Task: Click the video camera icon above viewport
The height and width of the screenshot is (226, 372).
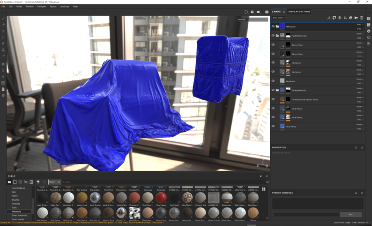Action: point(259,12)
